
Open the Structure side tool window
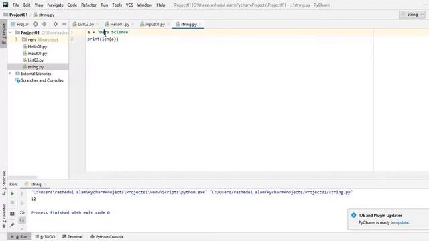tap(4, 183)
